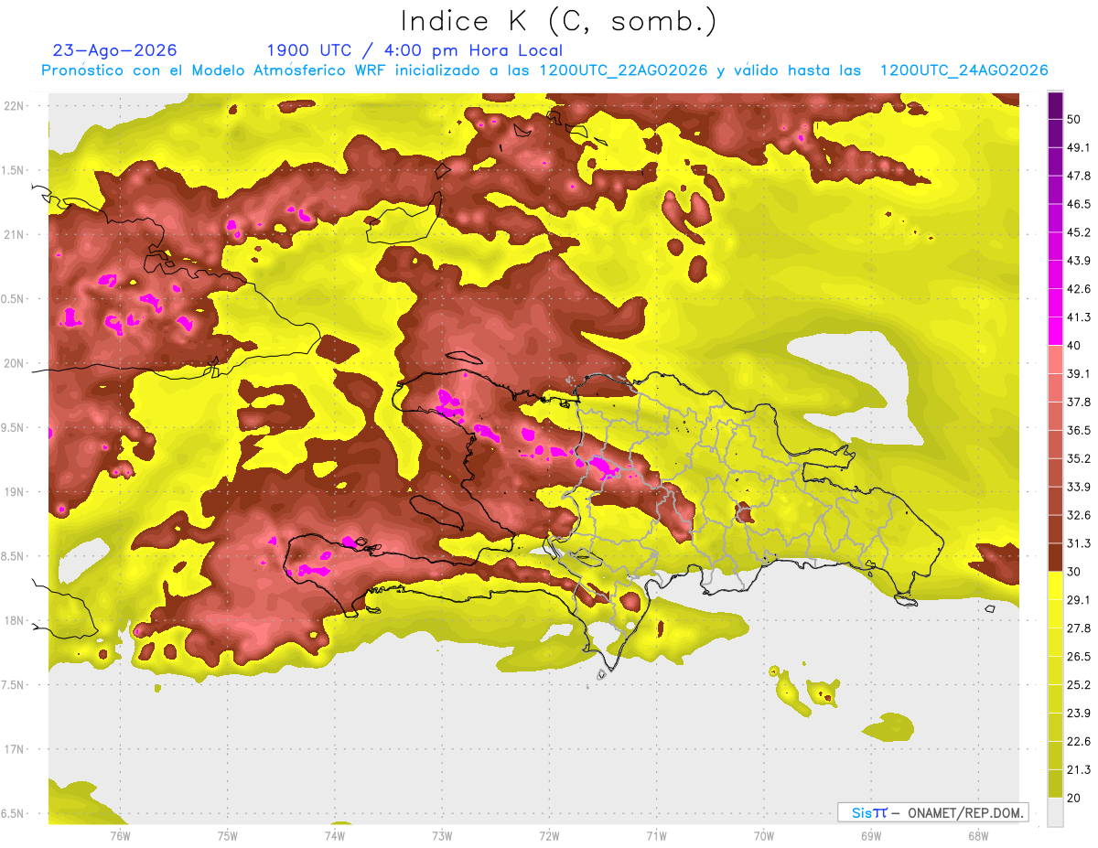Click the latitude label '8.5N'
Image resolution: width=1098 pixels, height=848 pixels.
[14, 556]
